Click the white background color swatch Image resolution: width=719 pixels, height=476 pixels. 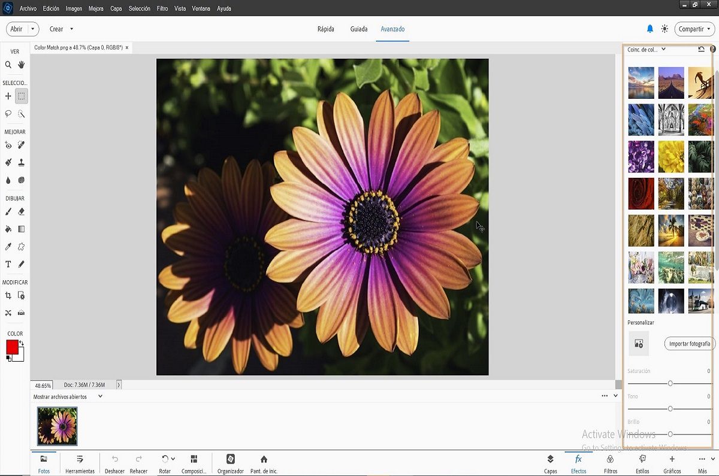[20, 356]
